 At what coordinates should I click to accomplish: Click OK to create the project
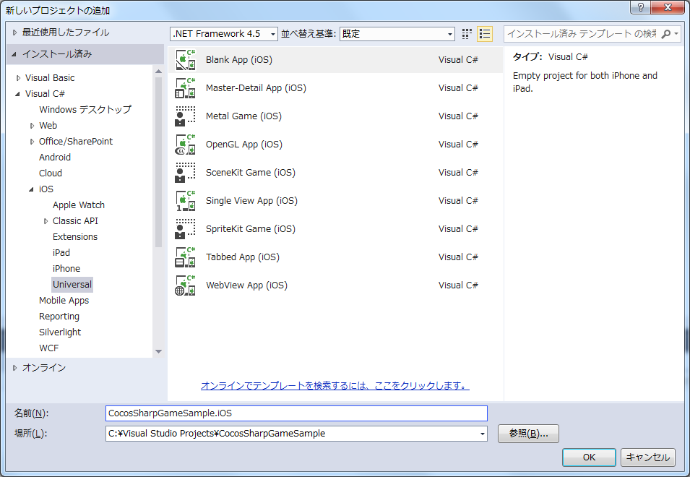[589, 457]
